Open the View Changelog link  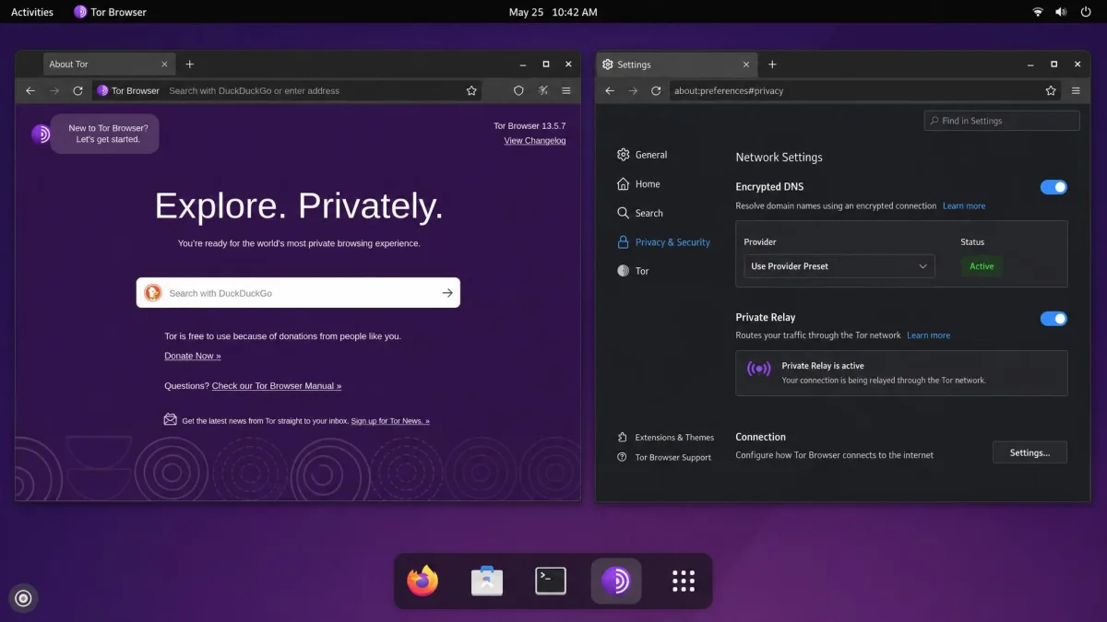535,141
